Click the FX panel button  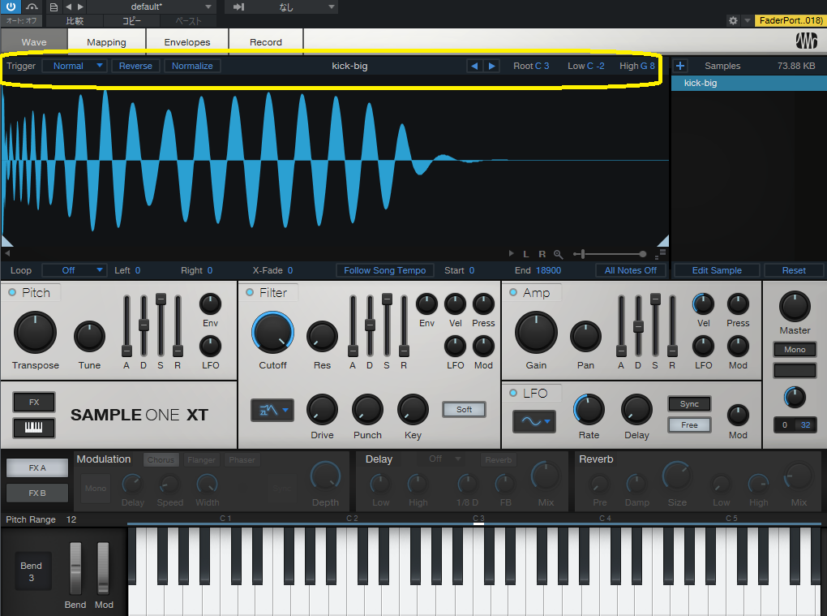point(34,403)
